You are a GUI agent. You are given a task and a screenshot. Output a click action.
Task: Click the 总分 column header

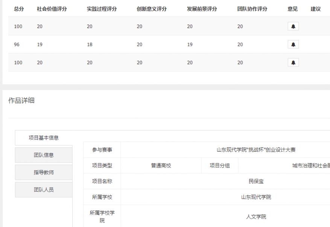click(19, 9)
